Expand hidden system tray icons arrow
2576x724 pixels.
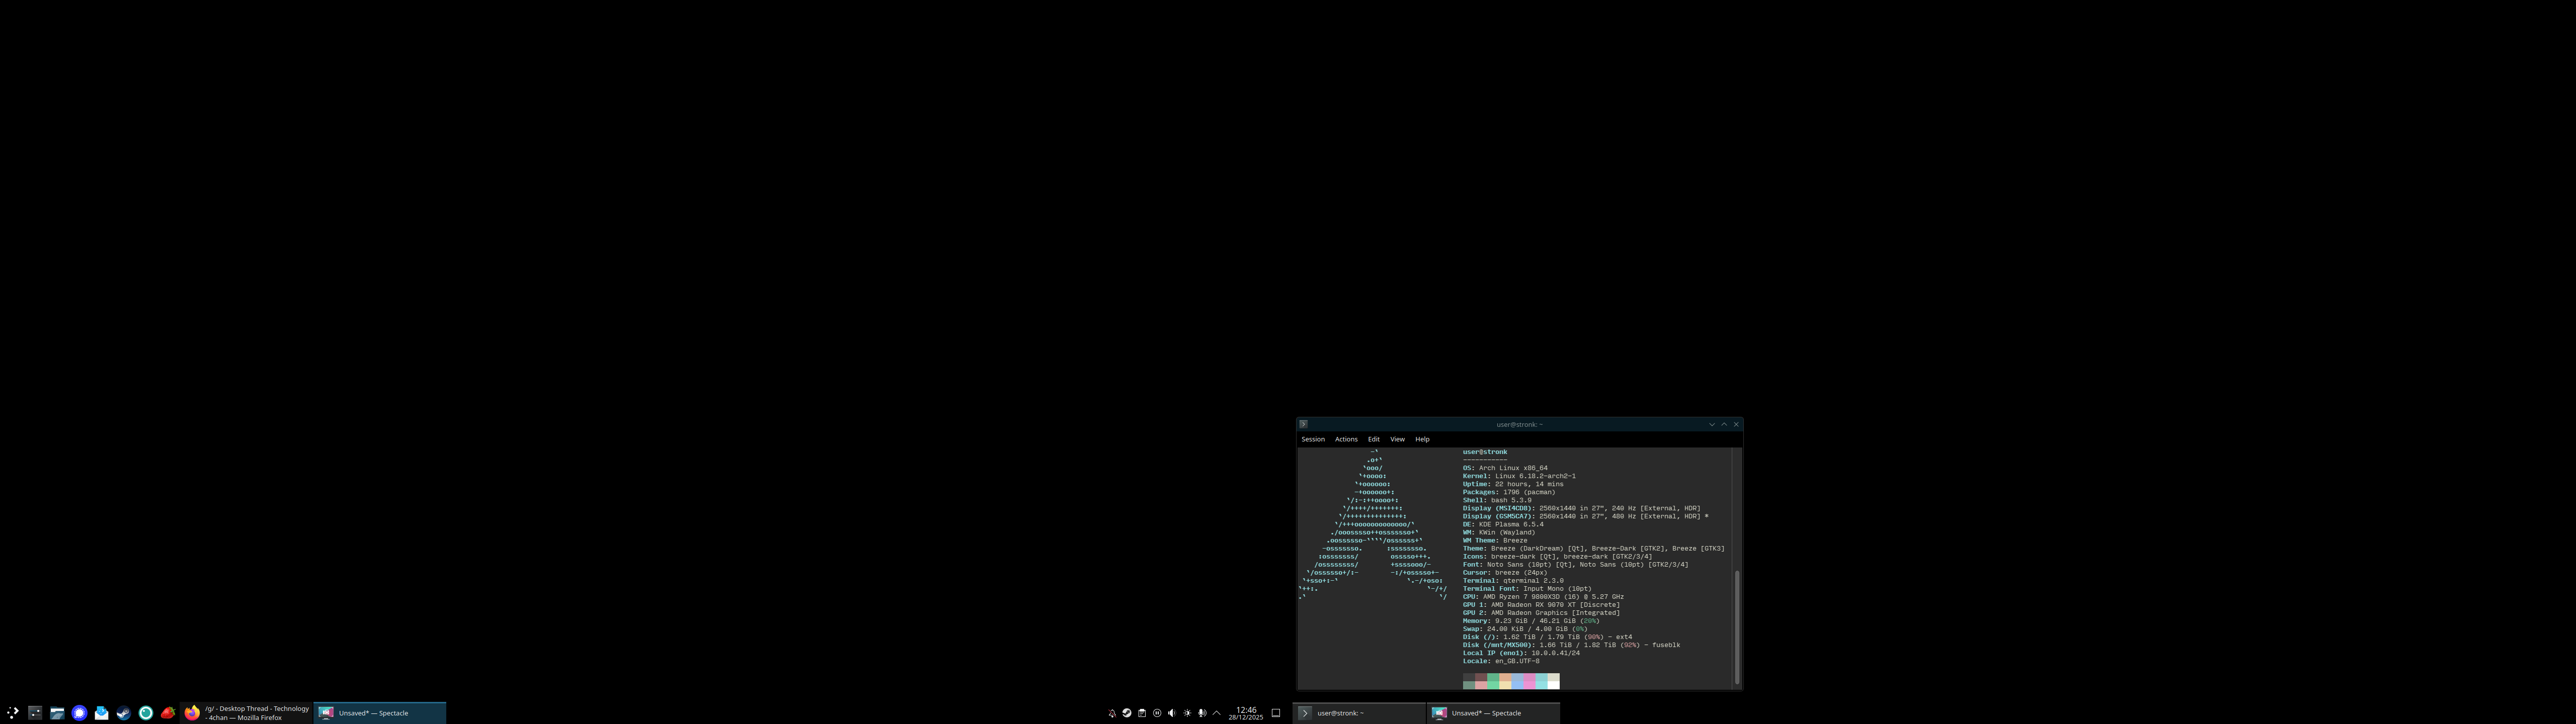[1217, 713]
